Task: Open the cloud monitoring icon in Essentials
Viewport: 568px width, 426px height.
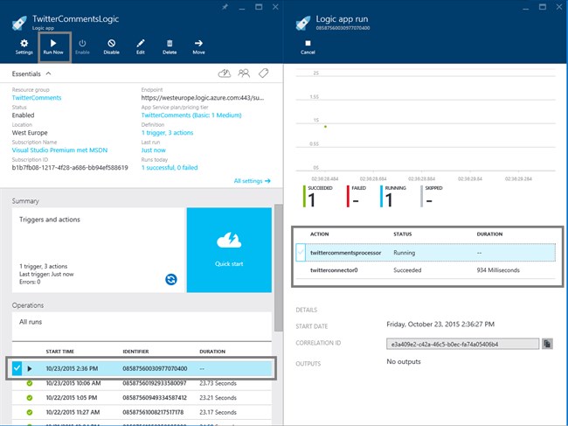Action: (x=225, y=73)
